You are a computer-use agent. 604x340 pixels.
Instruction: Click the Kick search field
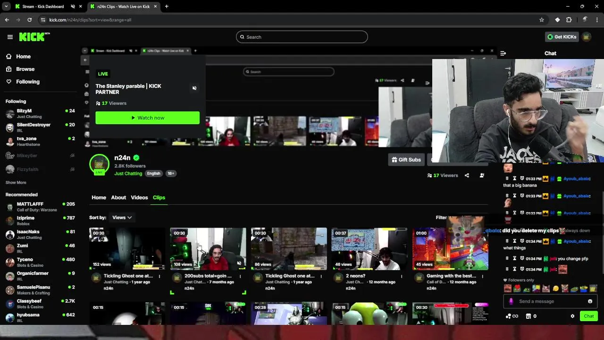tap(302, 37)
